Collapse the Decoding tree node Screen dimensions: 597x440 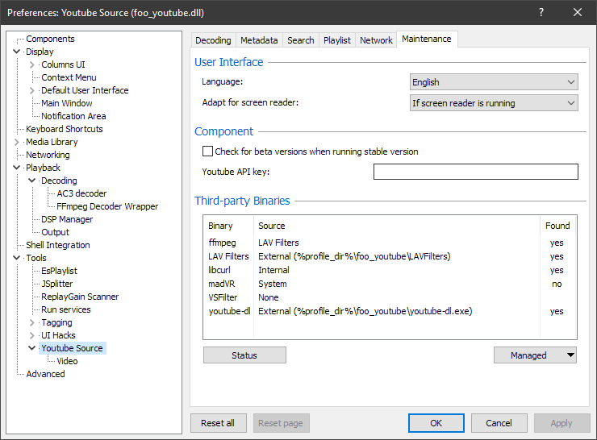(32, 181)
